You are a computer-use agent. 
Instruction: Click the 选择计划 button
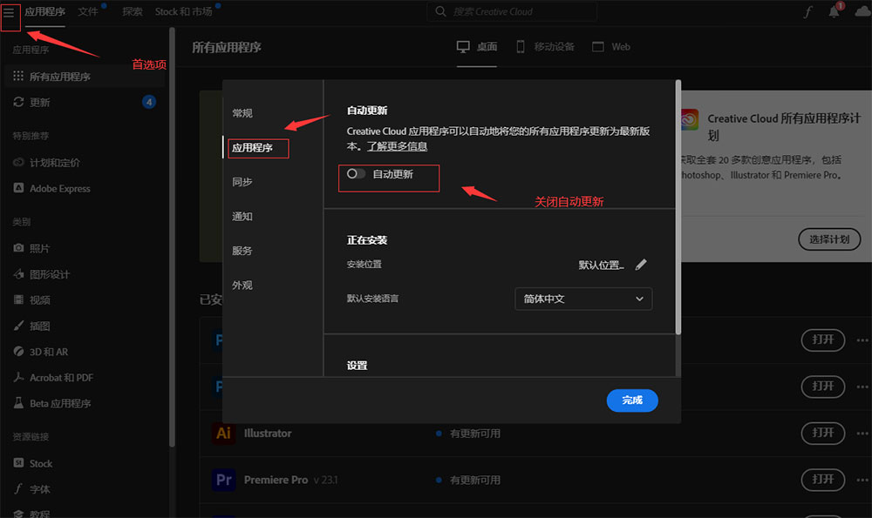828,239
